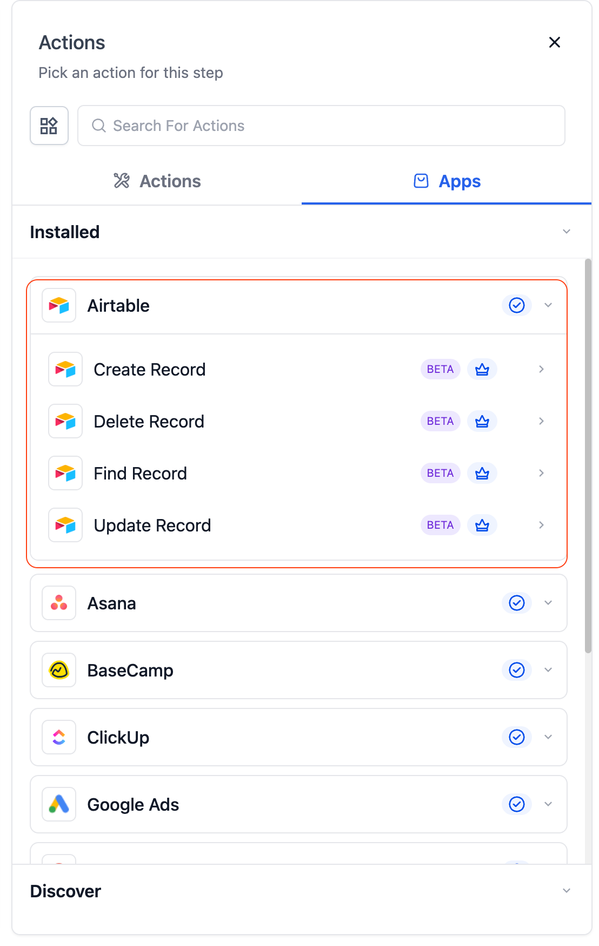The height and width of the screenshot is (946, 599).
Task: Open Create Record via its right arrow
Action: pos(541,369)
